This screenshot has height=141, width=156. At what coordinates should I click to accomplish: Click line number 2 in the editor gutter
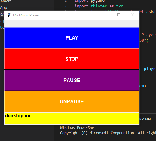click(66, 6)
